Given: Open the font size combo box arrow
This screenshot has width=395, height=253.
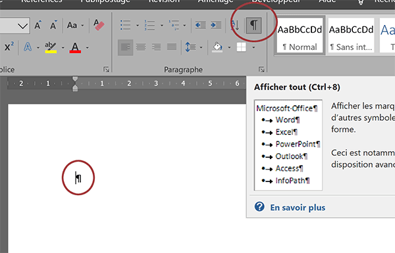Looking at the screenshot, I should [22, 26].
